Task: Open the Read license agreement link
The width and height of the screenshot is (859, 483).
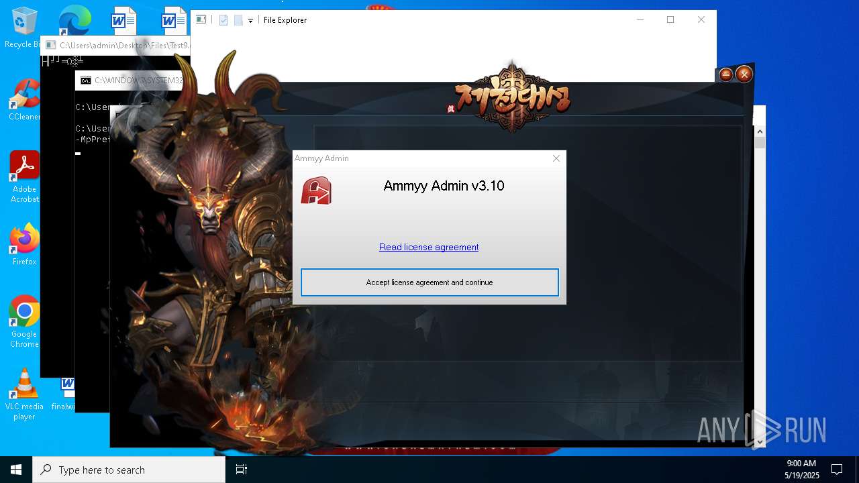Action: tap(429, 247)
